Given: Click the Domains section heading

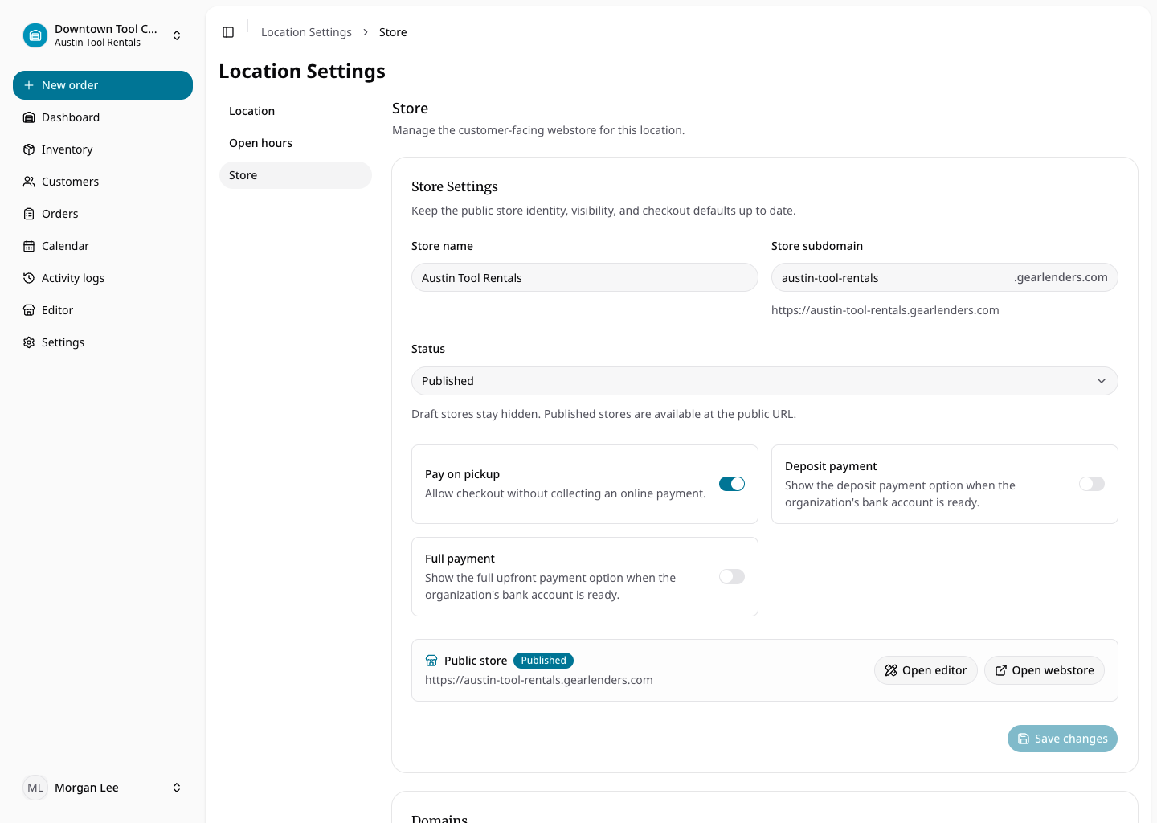Looking at the screenshot, I should coord(439,818).
